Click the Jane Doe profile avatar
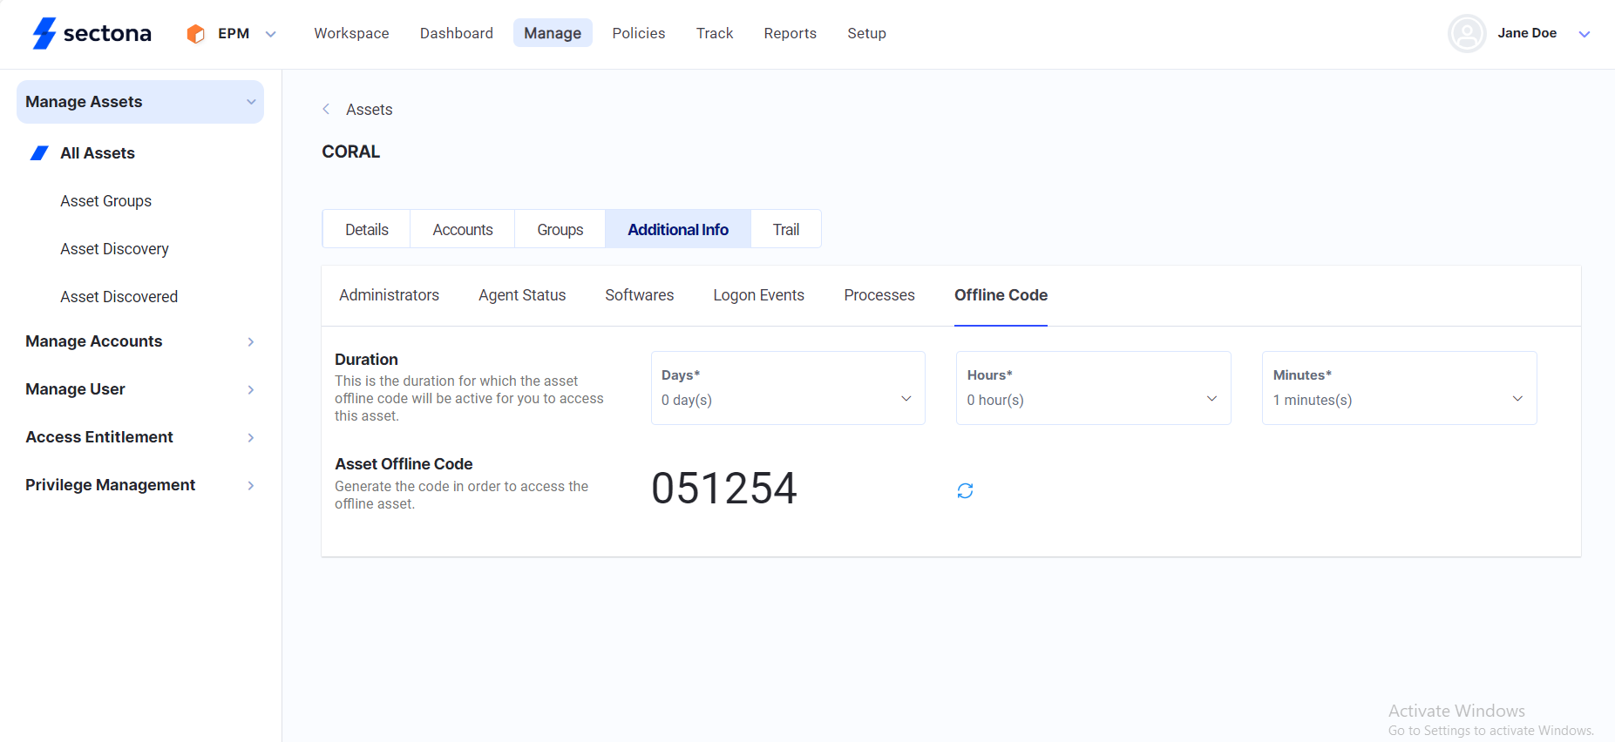 [x=1467, y=34]
